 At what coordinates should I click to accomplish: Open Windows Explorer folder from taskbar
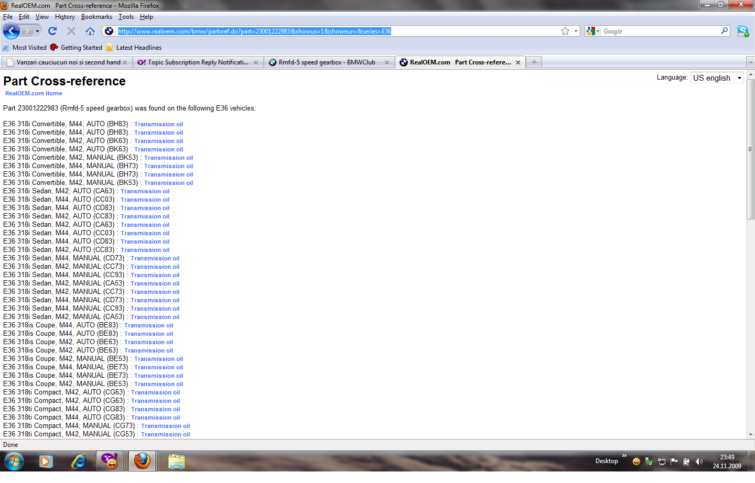[x=176, y=462]
